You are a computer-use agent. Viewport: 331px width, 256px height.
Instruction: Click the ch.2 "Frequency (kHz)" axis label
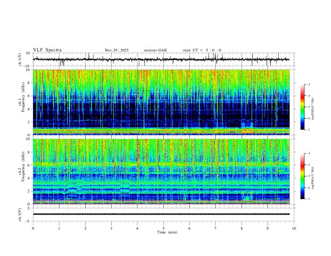pyautogui.click(x=23, y=166)
